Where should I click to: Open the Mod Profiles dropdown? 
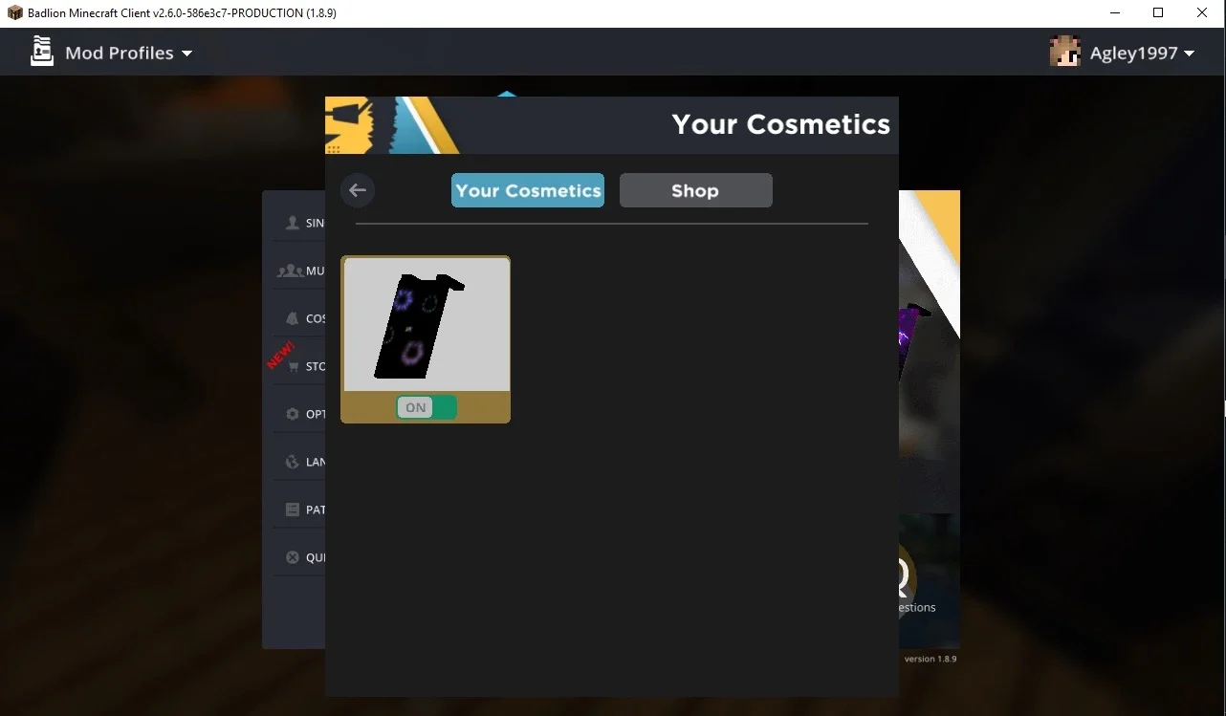pyautogui.click(x=128, y=54)
